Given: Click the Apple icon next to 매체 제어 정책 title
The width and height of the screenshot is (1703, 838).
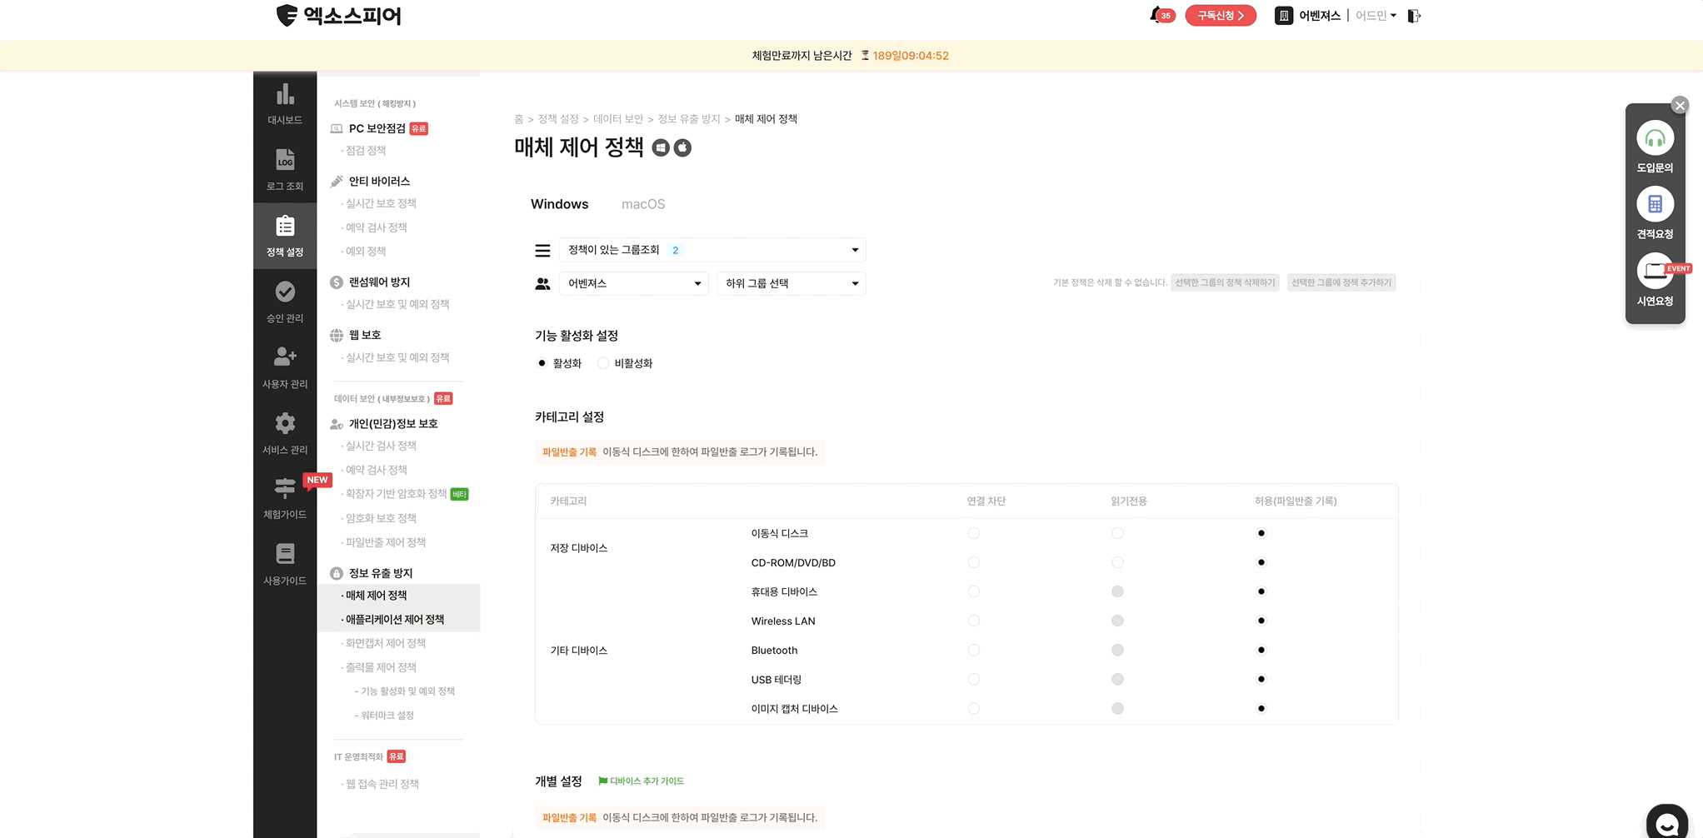Looking at the screenshot, I should (x=683, y=147).
